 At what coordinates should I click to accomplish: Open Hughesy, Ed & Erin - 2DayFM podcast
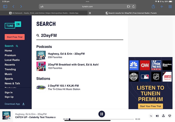66,54
